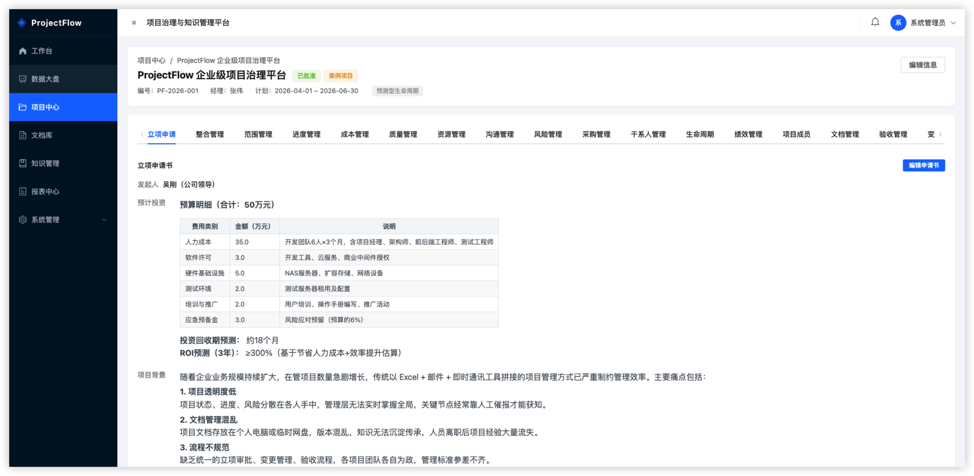The height and width of the screenshot is (476, 974).
Task: Open the 文档管理 tab
Action: click(x=845, y=134)
